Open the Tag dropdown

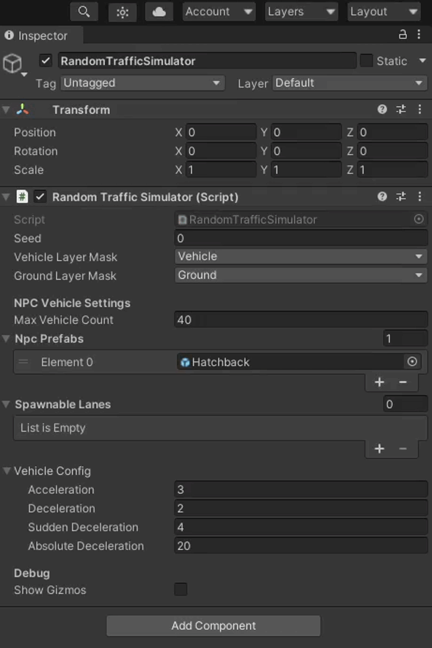coord(142,83)
